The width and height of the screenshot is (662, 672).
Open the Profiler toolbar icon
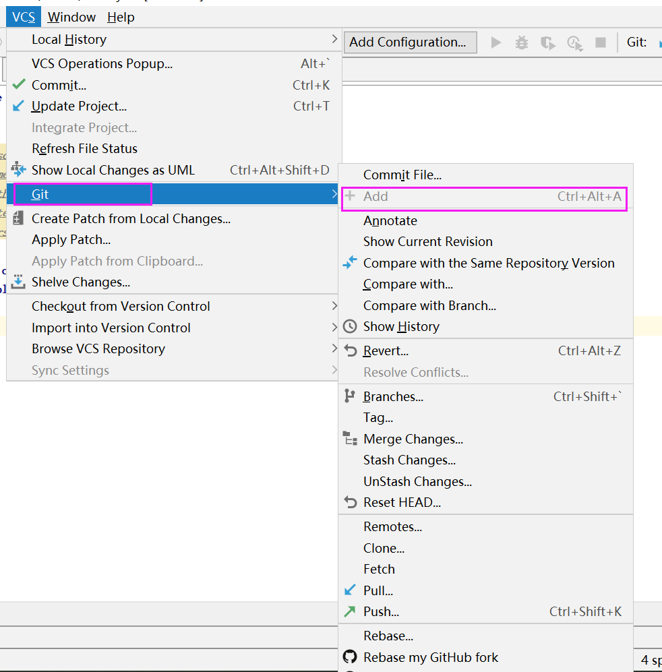[573, 42]
